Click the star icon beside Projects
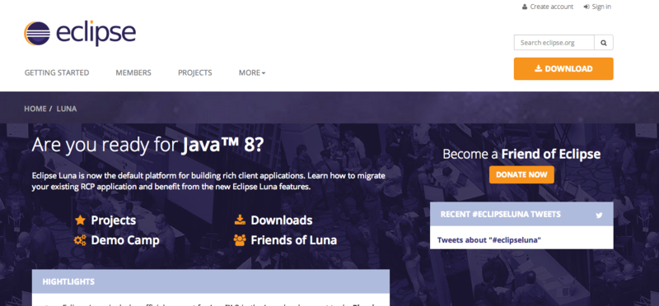This screenshot has width=659, height=306. [x=80, y=220]
